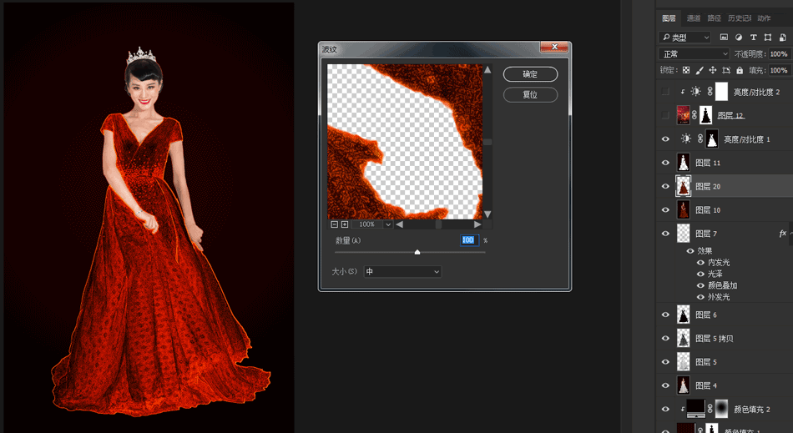Click the lock image pixels brush icon
The image size is (793, 433).
[x=700, y=71]
